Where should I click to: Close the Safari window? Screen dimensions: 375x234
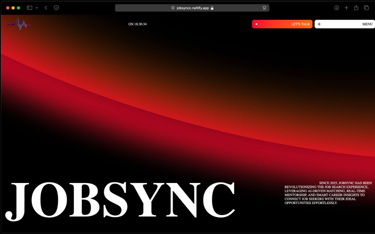8,8
